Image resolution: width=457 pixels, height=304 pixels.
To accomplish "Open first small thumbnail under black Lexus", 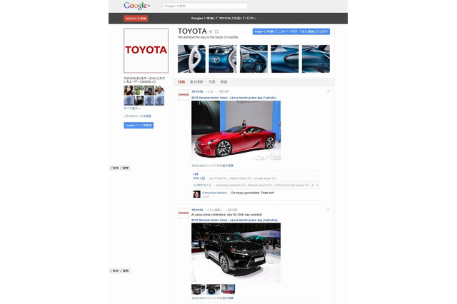I will coord(199,290).
